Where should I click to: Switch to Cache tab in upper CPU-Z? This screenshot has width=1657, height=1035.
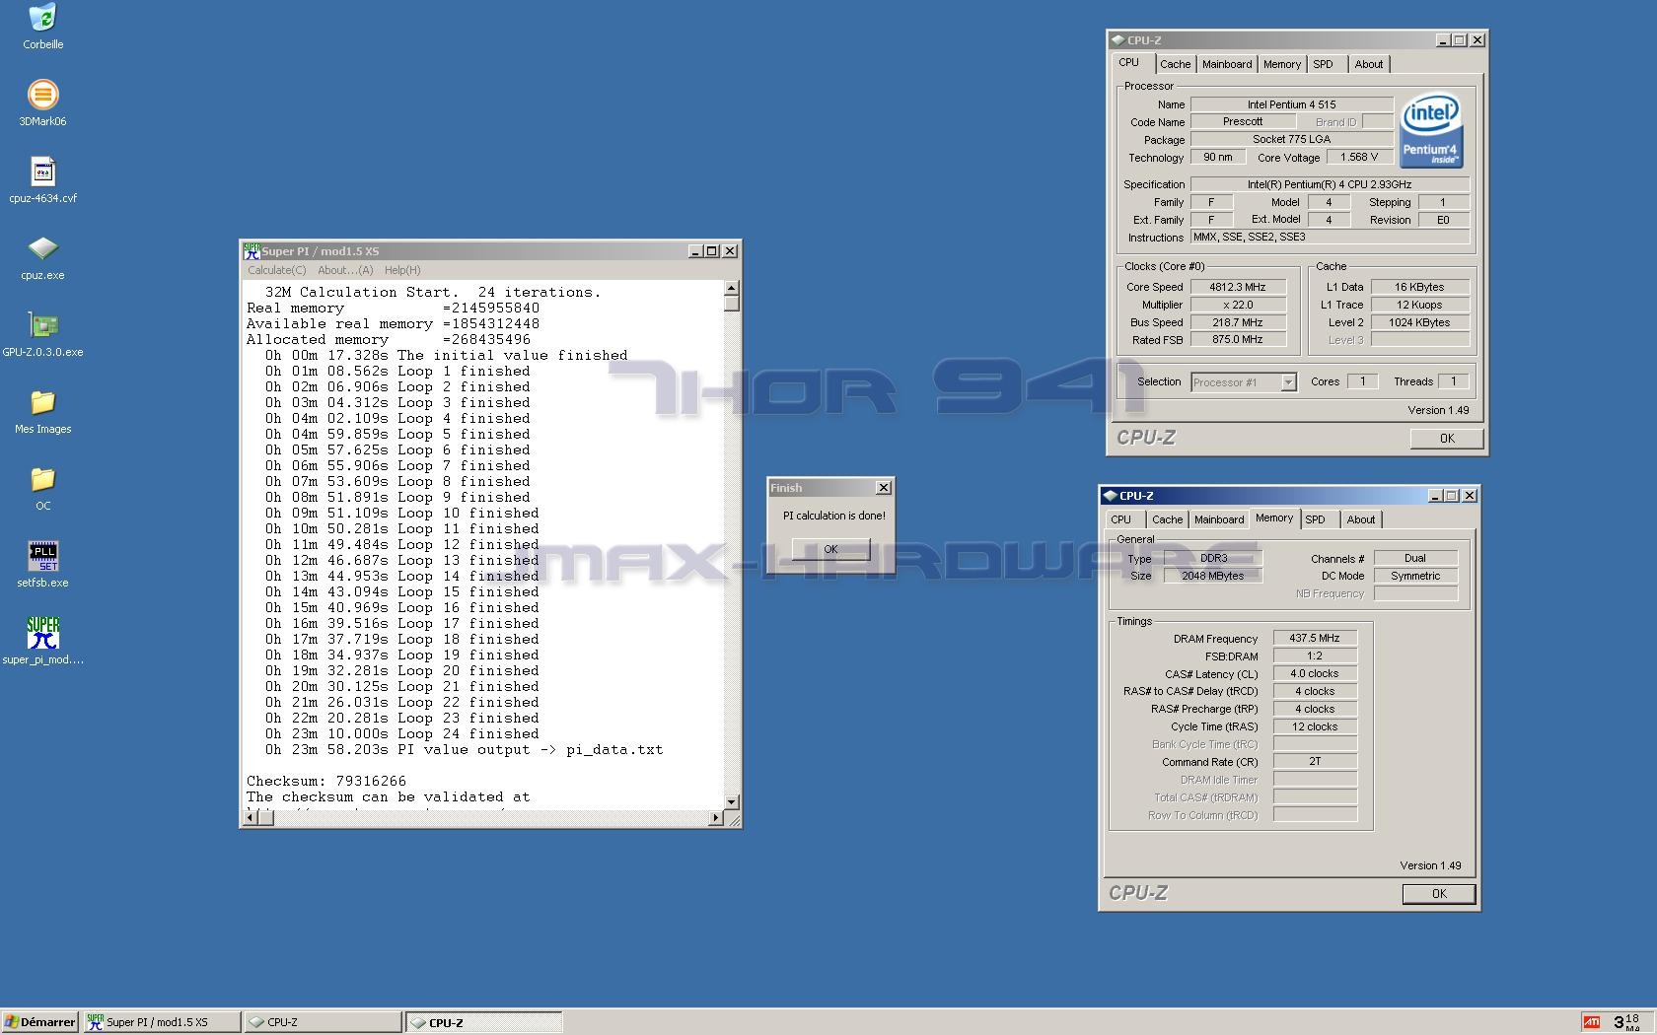click(1175, 64)
